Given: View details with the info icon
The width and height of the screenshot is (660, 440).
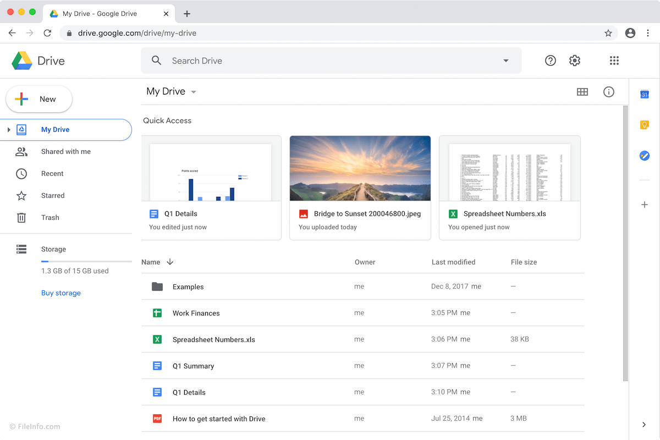Looking at the screenshot, I should (609, 92).
